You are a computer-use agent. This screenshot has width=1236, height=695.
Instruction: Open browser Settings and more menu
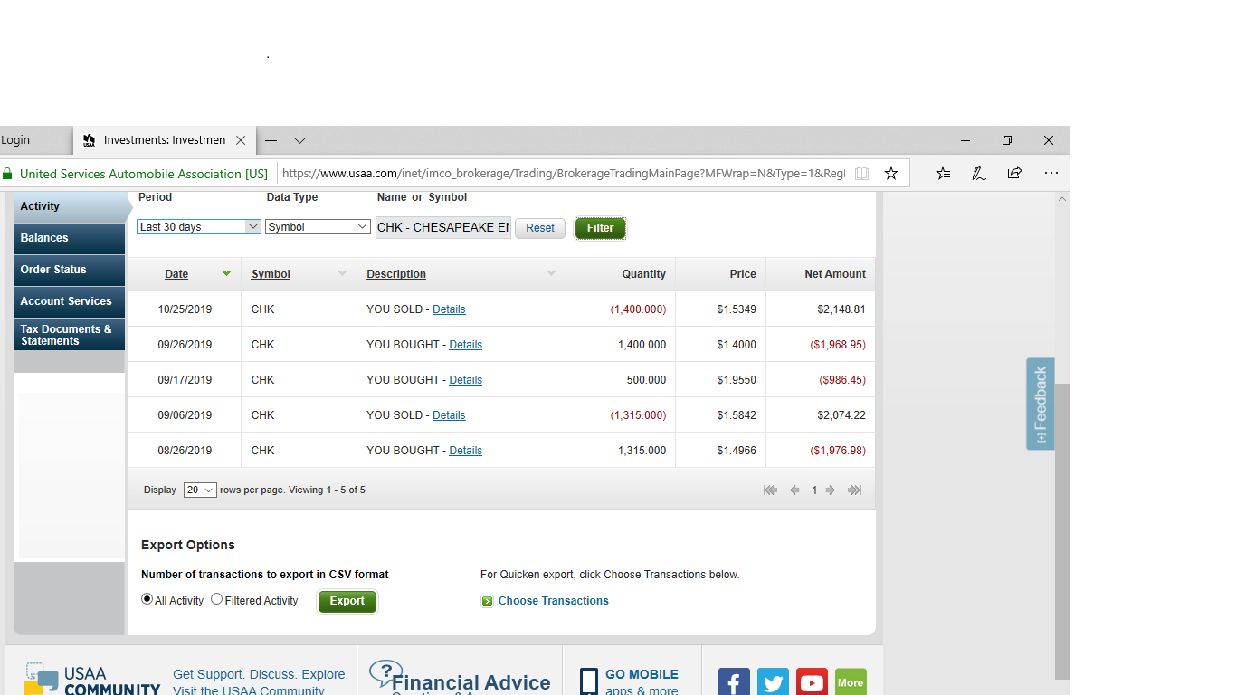point(1051,173)
